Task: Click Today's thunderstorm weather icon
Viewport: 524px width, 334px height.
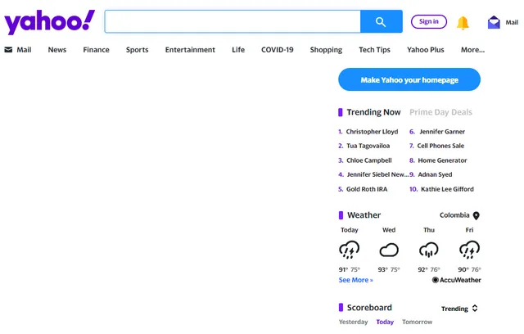Action: tap(350, 250)
